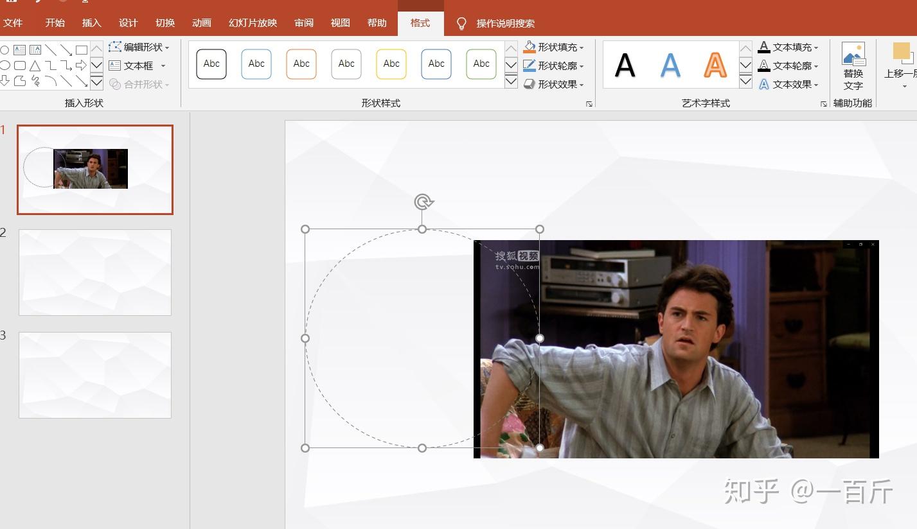This screenshot has height=529, width=917.
Task: Open 形状样式 group dialog launcher
Action: pyautogui.click(x=589, y=103)
